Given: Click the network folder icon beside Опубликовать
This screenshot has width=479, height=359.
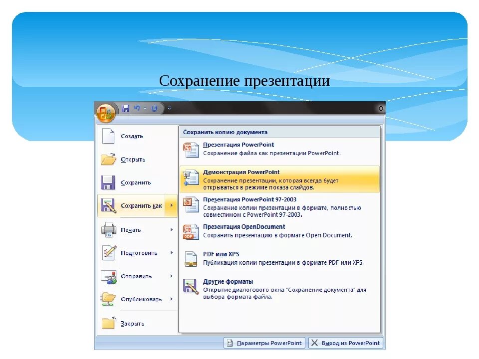Looking at the screenshot, I should tap(108, 299).
